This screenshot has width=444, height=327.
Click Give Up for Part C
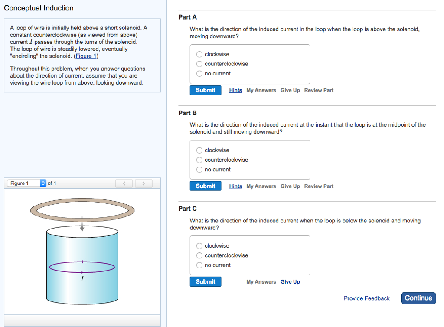pos(290,282)
